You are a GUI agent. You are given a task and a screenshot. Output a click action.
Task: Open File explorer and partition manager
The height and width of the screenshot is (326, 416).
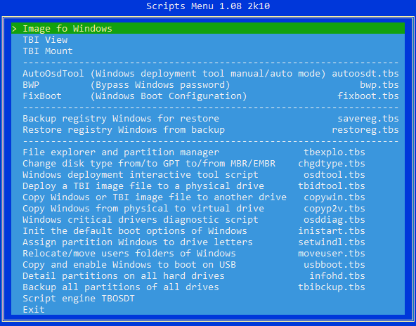(208, 152)
